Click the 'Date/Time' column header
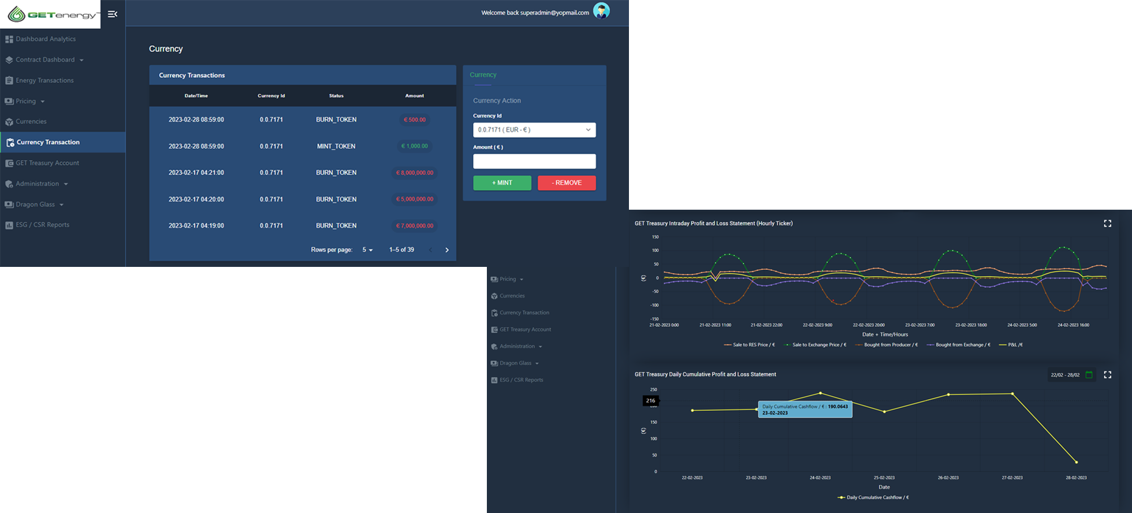This screenshot has height=513, width=1132. (196, 96)
